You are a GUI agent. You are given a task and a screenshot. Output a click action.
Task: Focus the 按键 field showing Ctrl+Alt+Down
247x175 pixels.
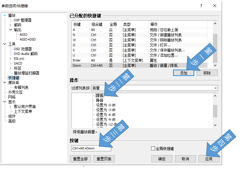91,148
